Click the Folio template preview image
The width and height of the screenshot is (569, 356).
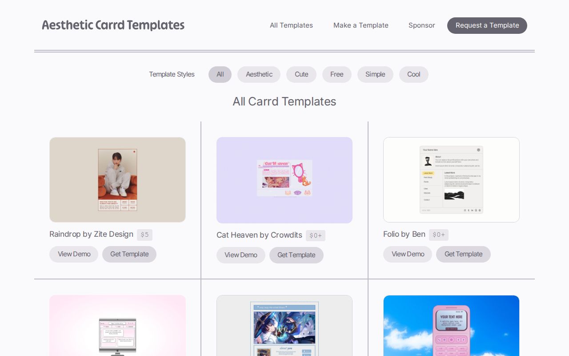pos(451,179)
